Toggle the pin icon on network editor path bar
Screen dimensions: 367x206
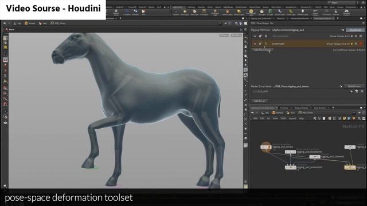point(360,113)
